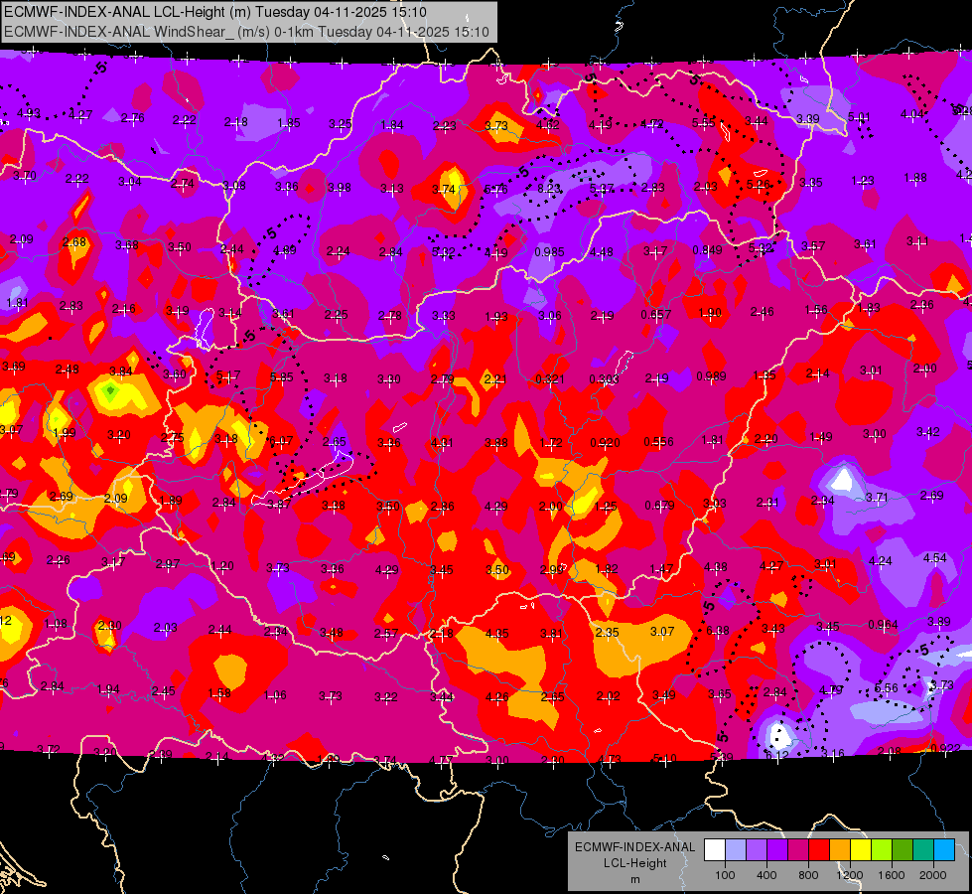Click the wind shear value 3.71

tap(877, 498)
